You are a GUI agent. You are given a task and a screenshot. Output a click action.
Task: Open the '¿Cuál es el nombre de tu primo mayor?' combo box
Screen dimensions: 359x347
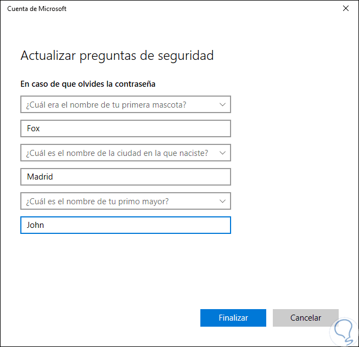pyautogui.click(x=125, y=202)
